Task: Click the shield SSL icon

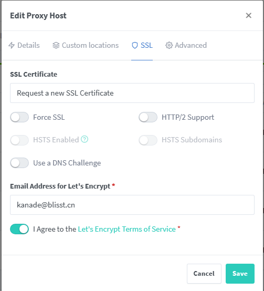Action: click(135, 45)
